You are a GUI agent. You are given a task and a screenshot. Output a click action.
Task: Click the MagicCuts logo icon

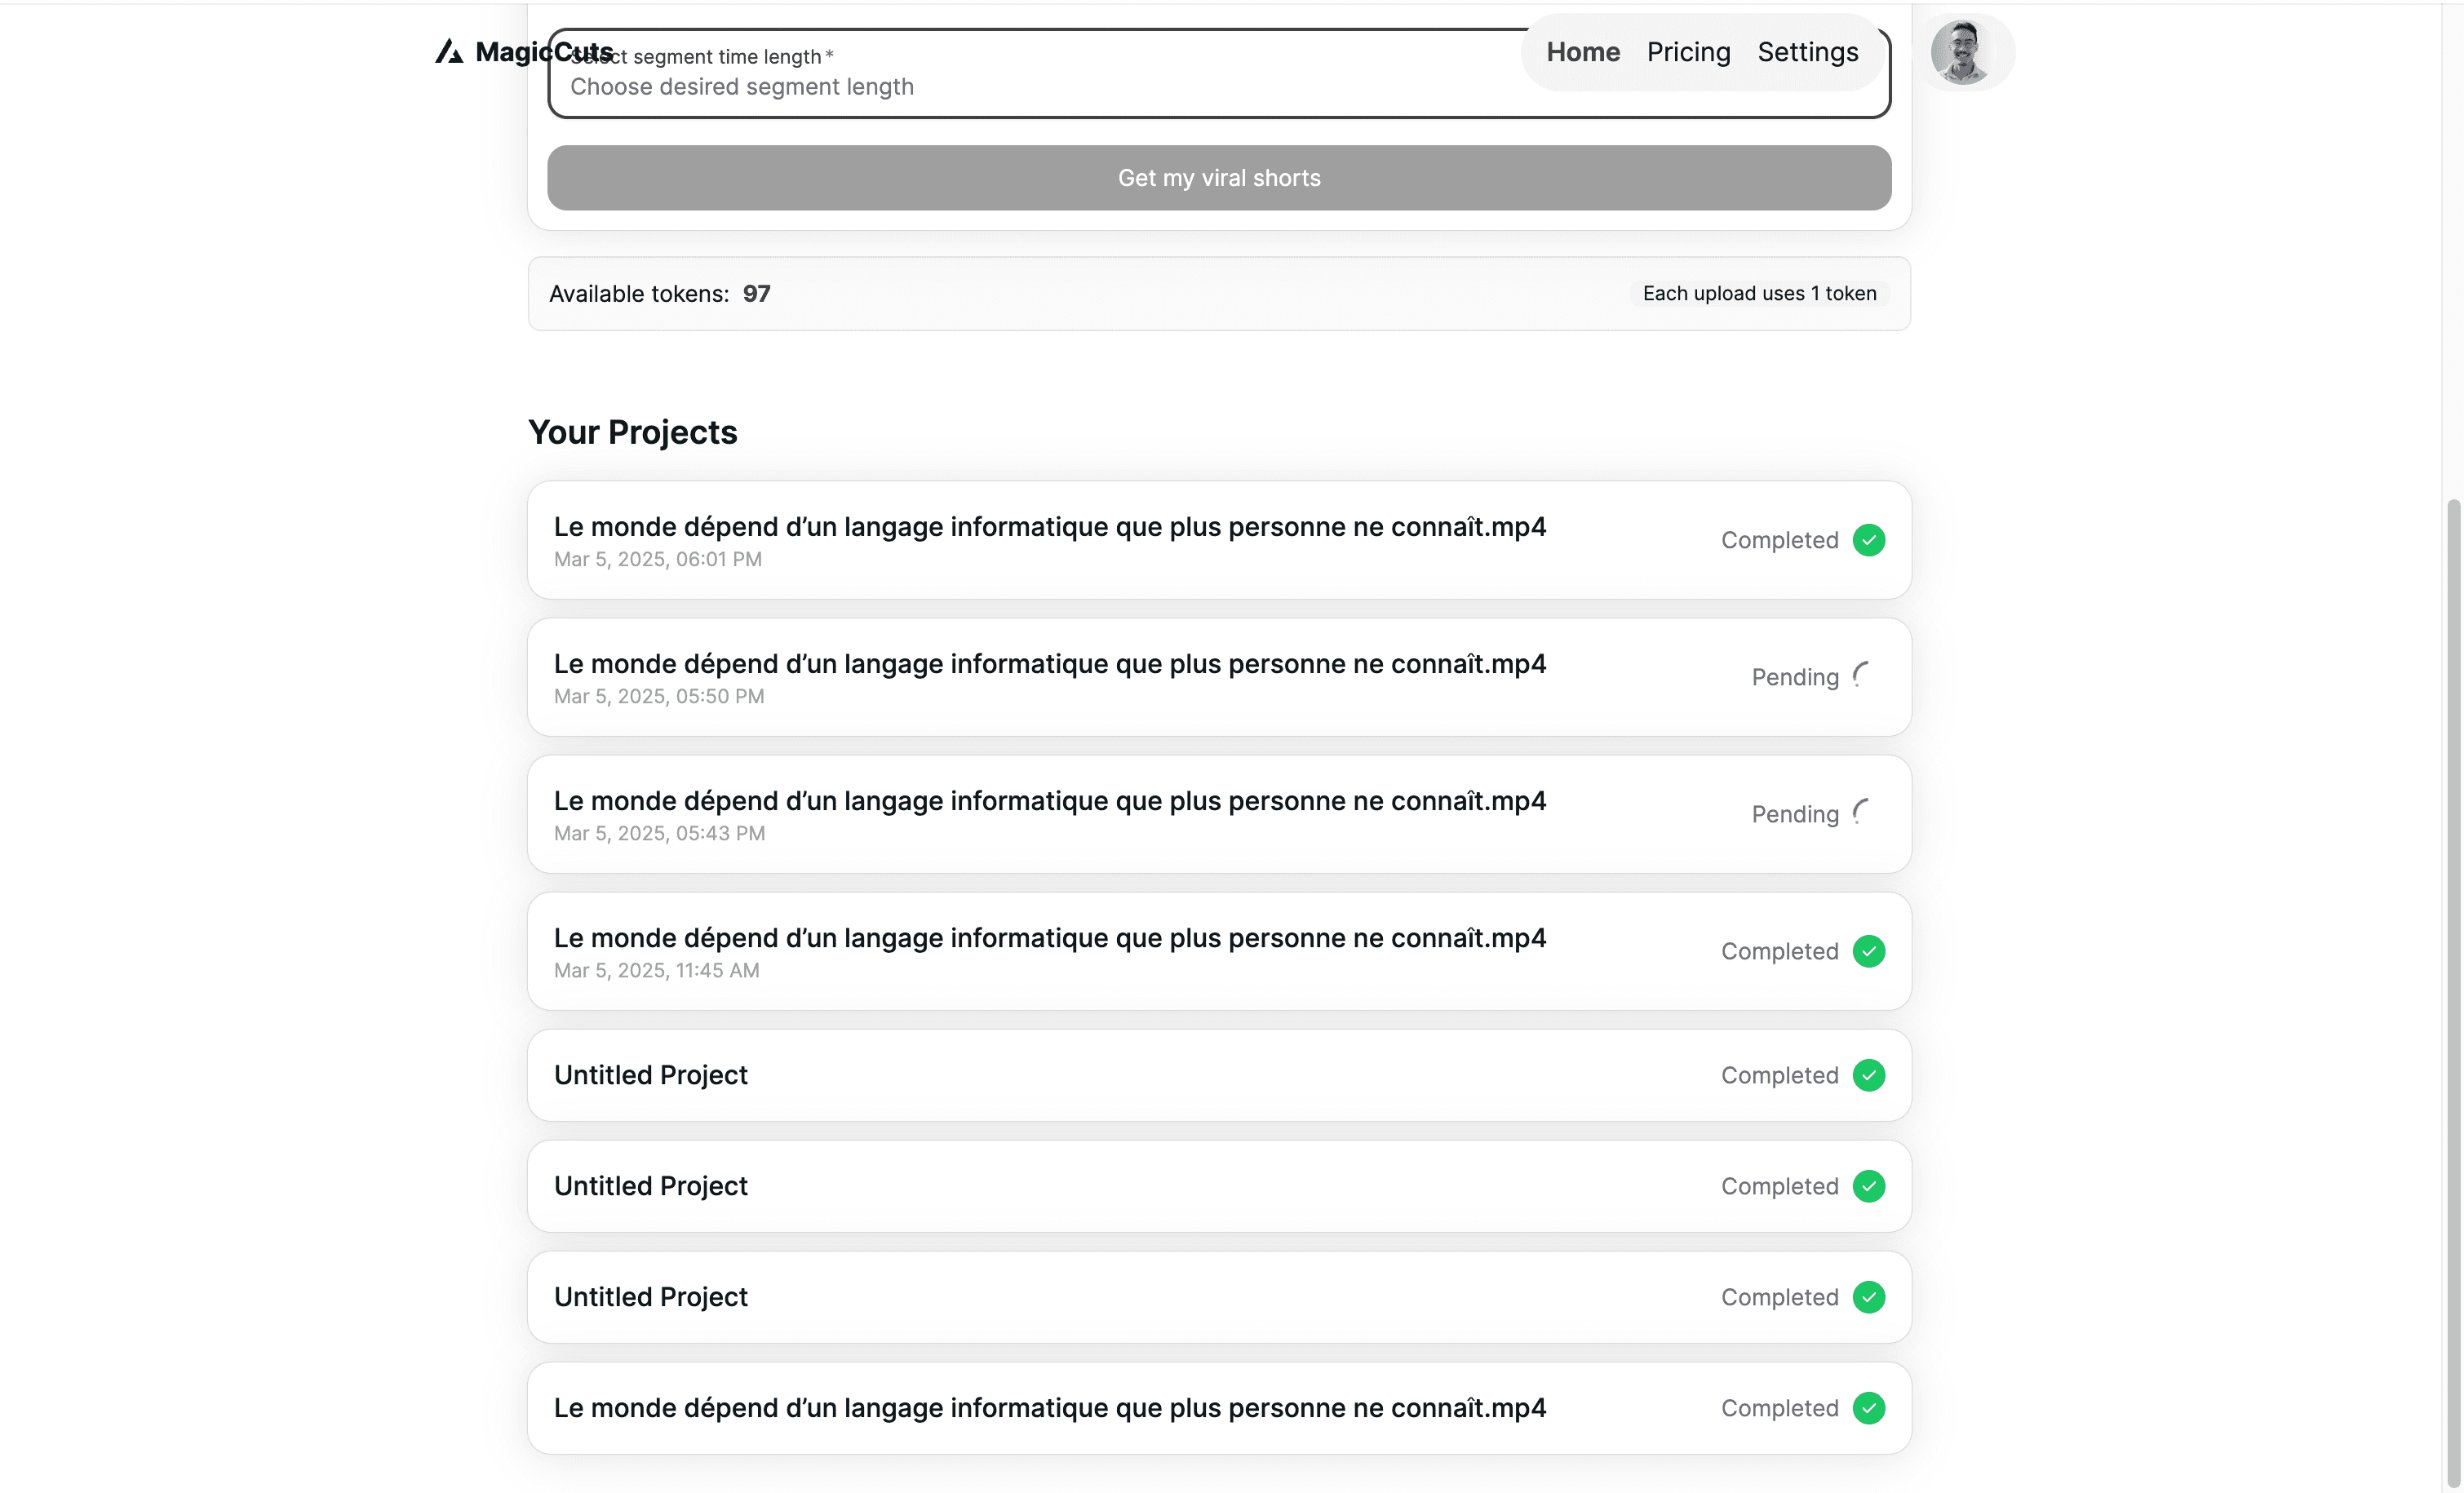pos(449,52)
